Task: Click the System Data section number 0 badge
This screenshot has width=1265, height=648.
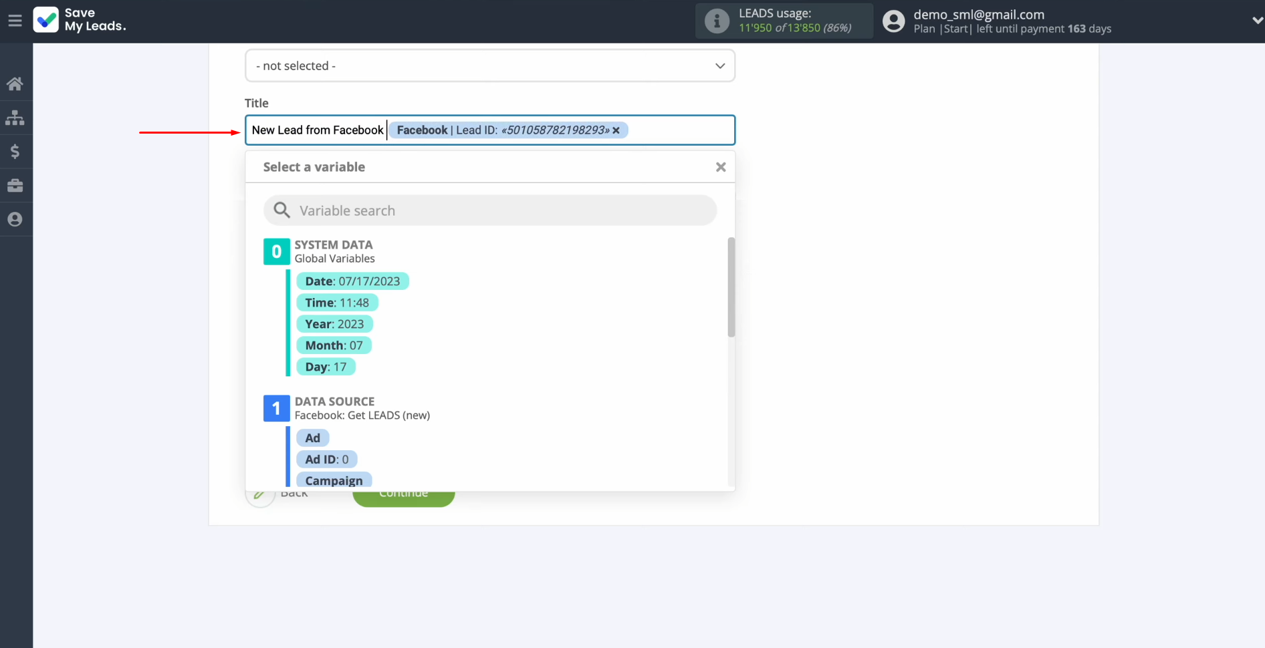Action: 277,252
